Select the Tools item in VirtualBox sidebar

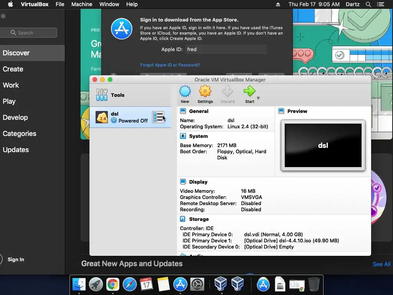(130, 95)
